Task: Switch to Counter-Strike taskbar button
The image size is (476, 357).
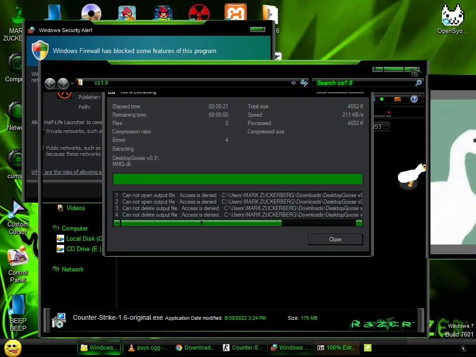Action: 243,348
